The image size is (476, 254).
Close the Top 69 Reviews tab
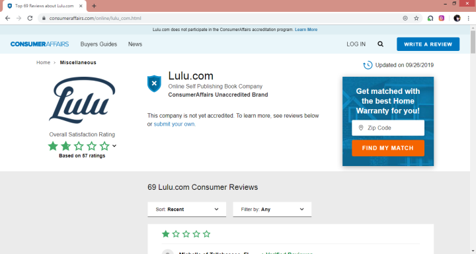coord(81,6)
